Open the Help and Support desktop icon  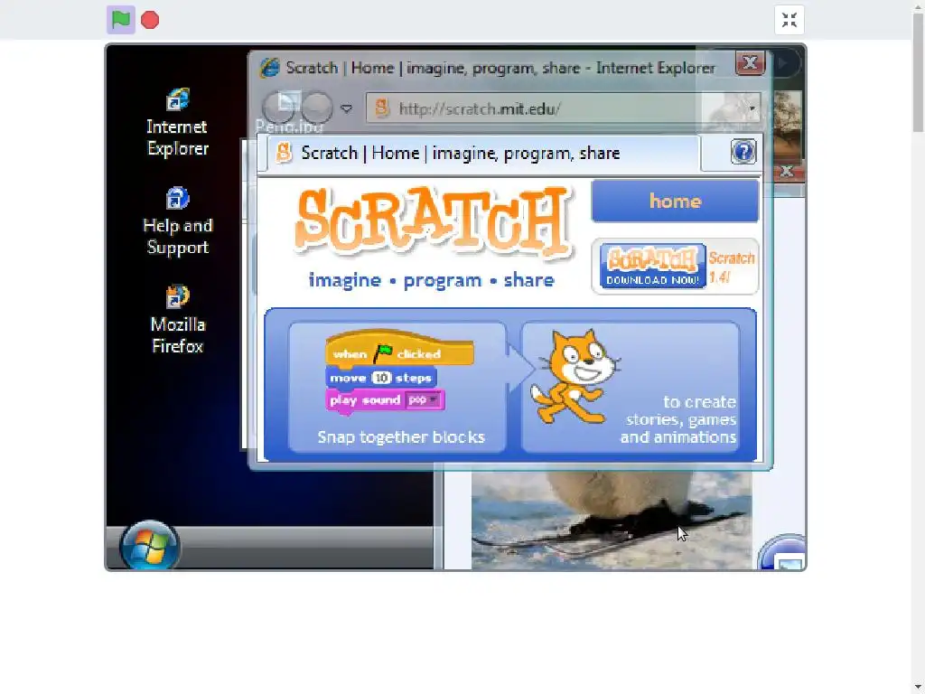pyautogui.click(x=177, y=221)
